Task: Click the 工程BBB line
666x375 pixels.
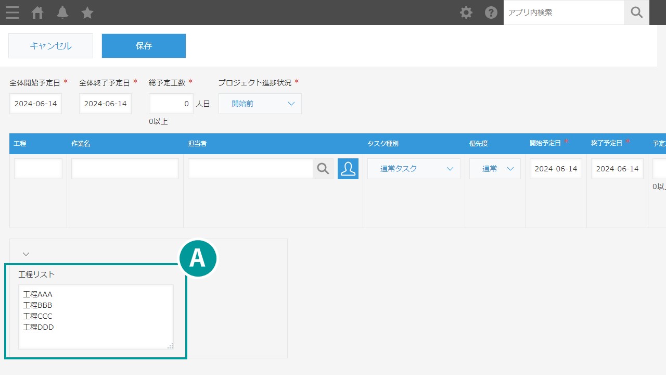Action: point(38,305)
